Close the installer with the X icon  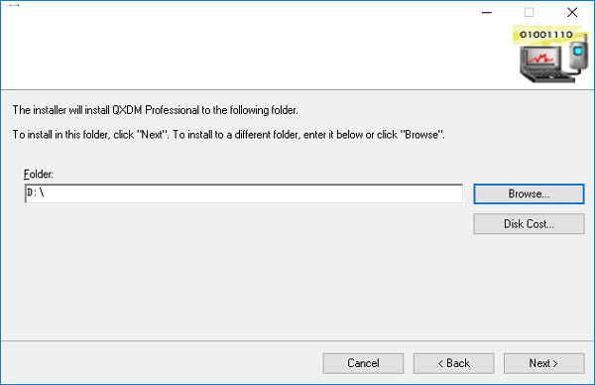[x=572, y=13]
